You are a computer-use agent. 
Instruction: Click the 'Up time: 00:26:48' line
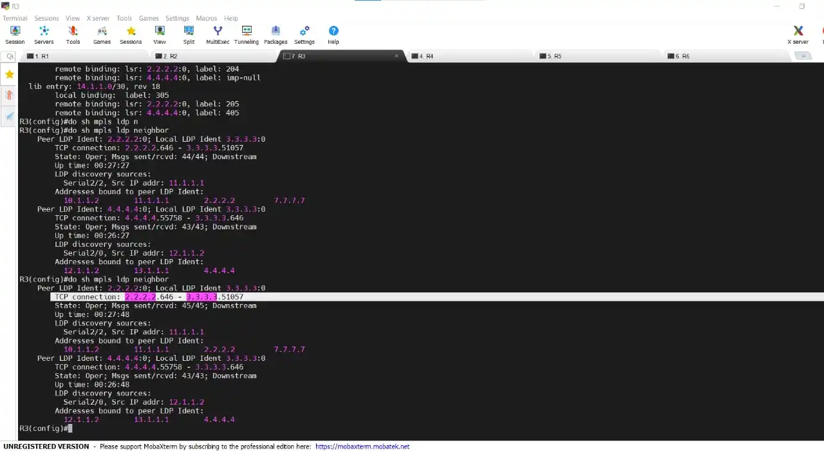point(92,385)
